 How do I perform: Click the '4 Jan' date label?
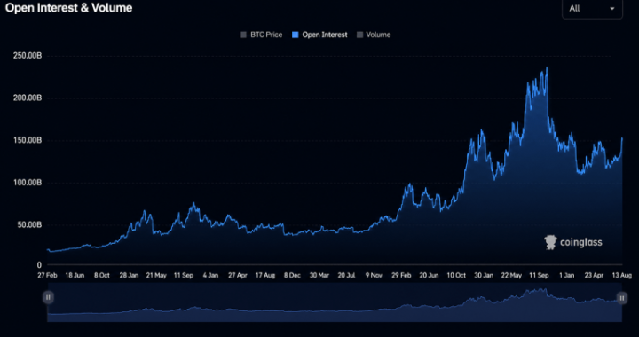tap(210, 276)
